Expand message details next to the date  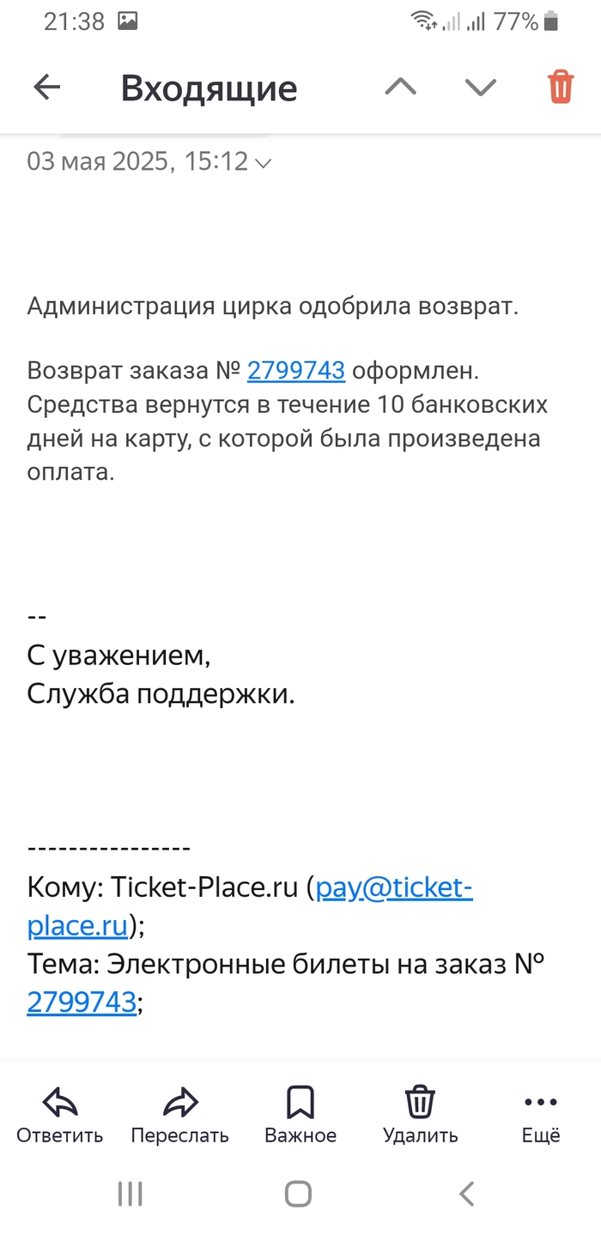click(264, 162)
